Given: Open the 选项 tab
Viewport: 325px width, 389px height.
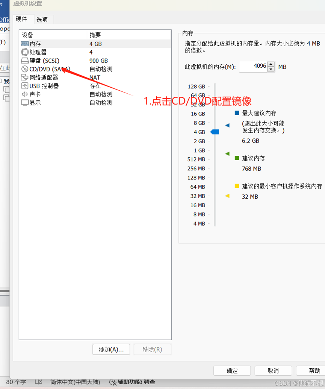Looking at the screenshot, I should click(x=42, y=20).
